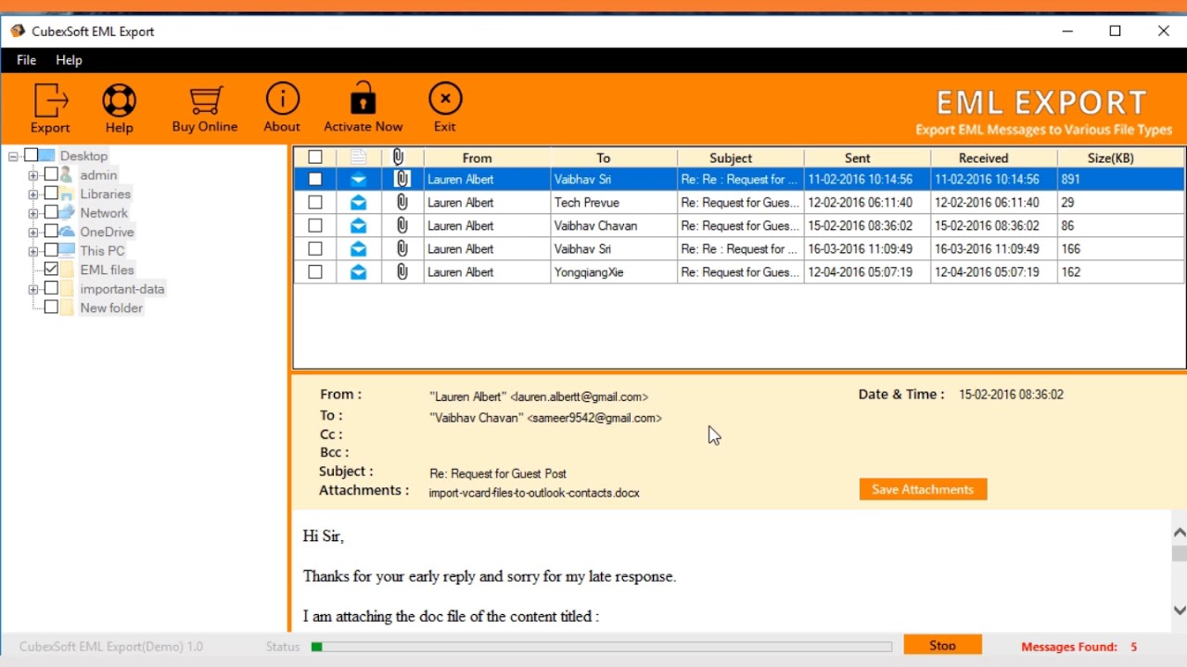The height and width of the screenshot is (667, 1187).
Task: Click the message body scroll down arrow
Action: coord(1179,610)
